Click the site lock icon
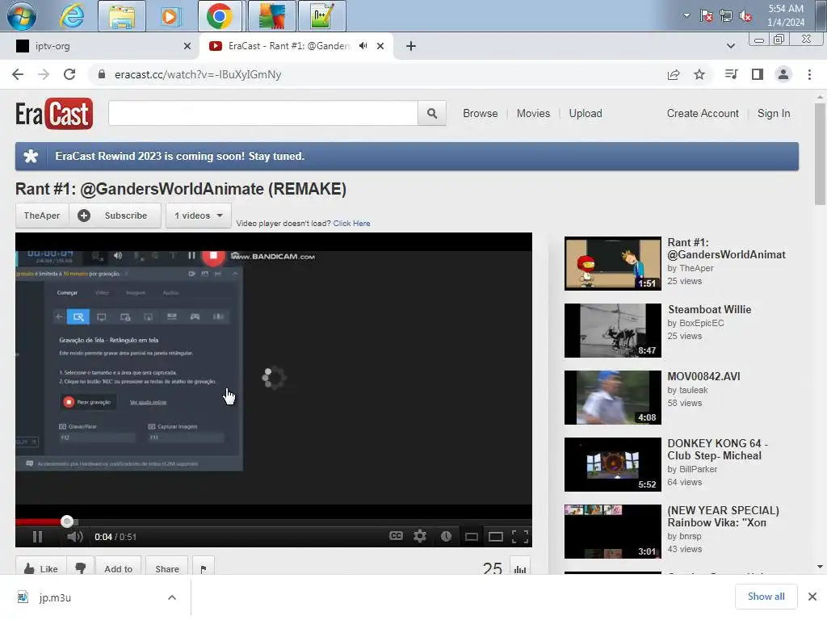Screen dimensions: 827x620 102,74
